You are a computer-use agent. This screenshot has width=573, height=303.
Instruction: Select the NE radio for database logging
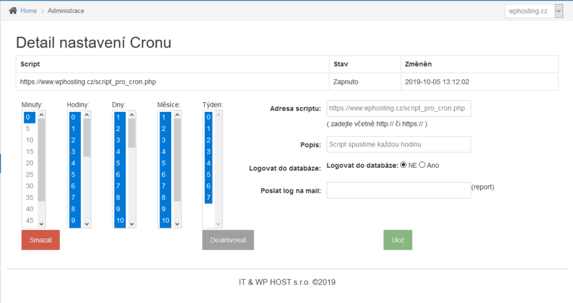pyautogui.click(x=403, y=165)
